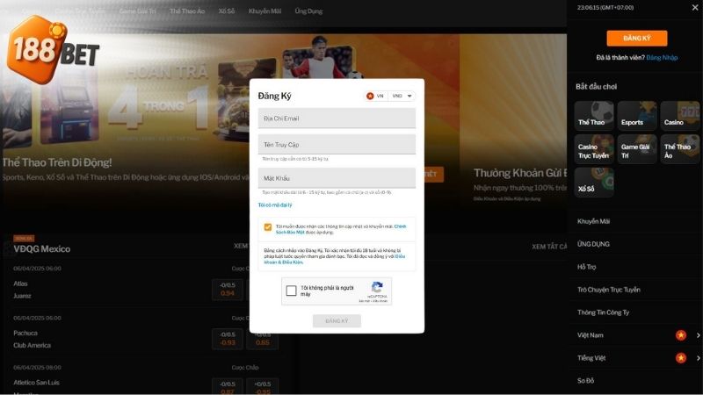Open Trò Chuyện Trực Tuyến live chat

pos(608,290)
